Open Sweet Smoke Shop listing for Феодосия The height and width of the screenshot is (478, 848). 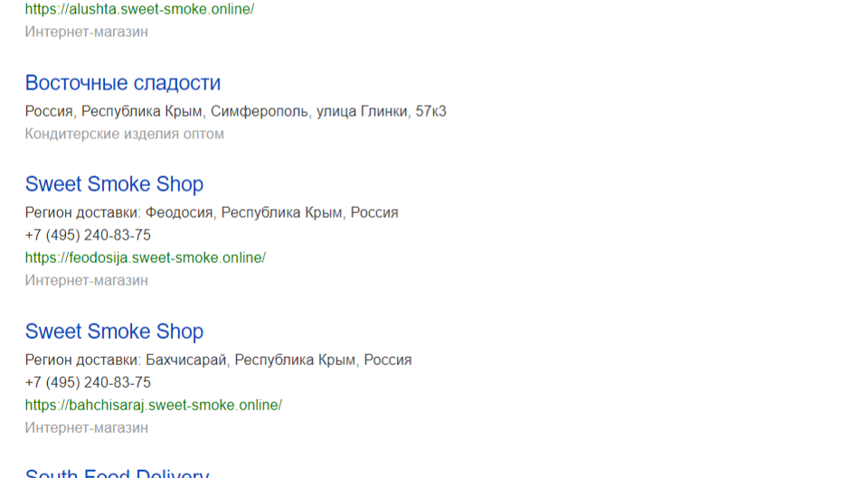114,183
